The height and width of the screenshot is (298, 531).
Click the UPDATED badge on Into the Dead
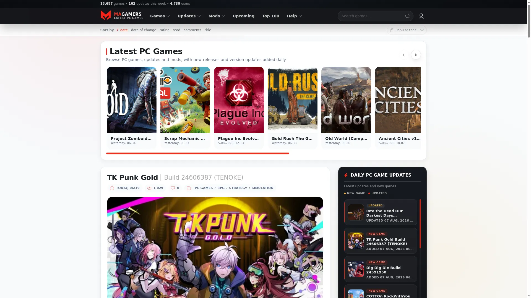pos(375,206)
